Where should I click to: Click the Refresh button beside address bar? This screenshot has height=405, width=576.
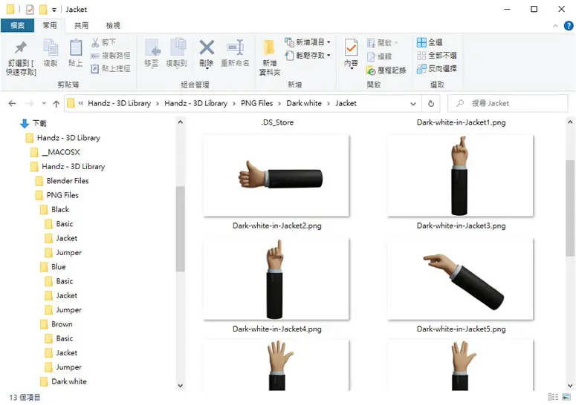point(431,103)
